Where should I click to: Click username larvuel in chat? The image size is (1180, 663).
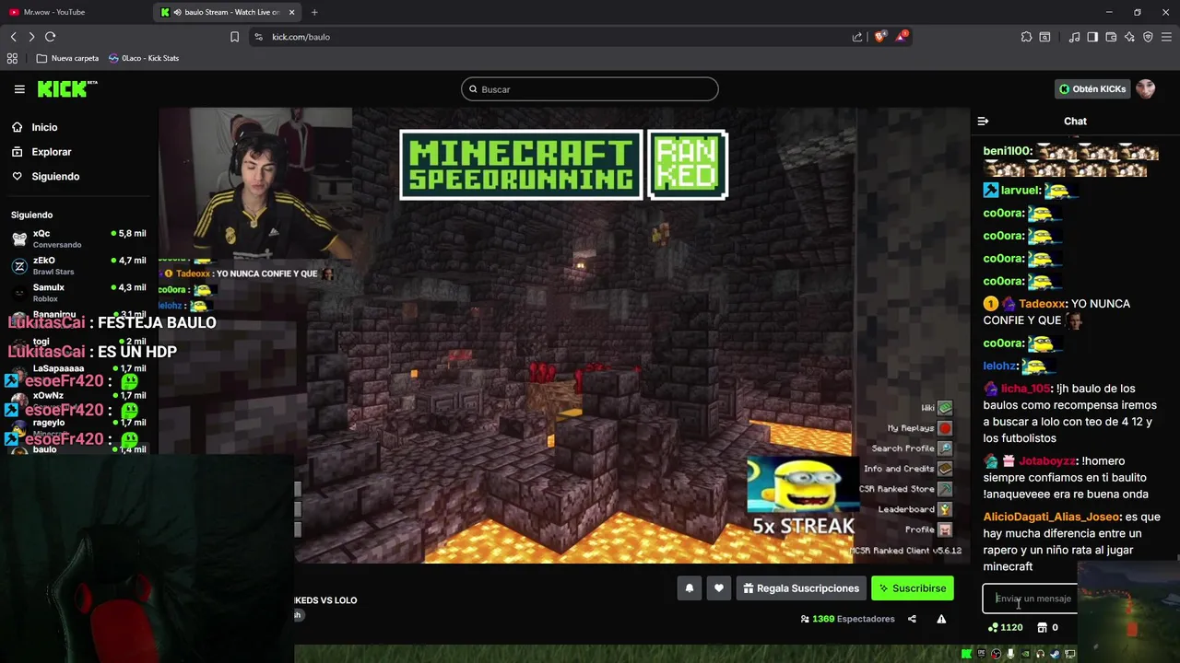(1021, 191)
